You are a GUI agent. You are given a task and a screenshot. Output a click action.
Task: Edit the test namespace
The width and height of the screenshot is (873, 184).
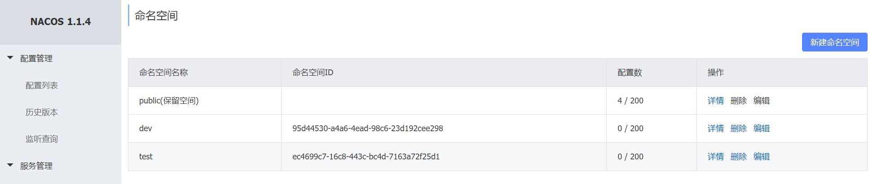click(x=761, y=157)
